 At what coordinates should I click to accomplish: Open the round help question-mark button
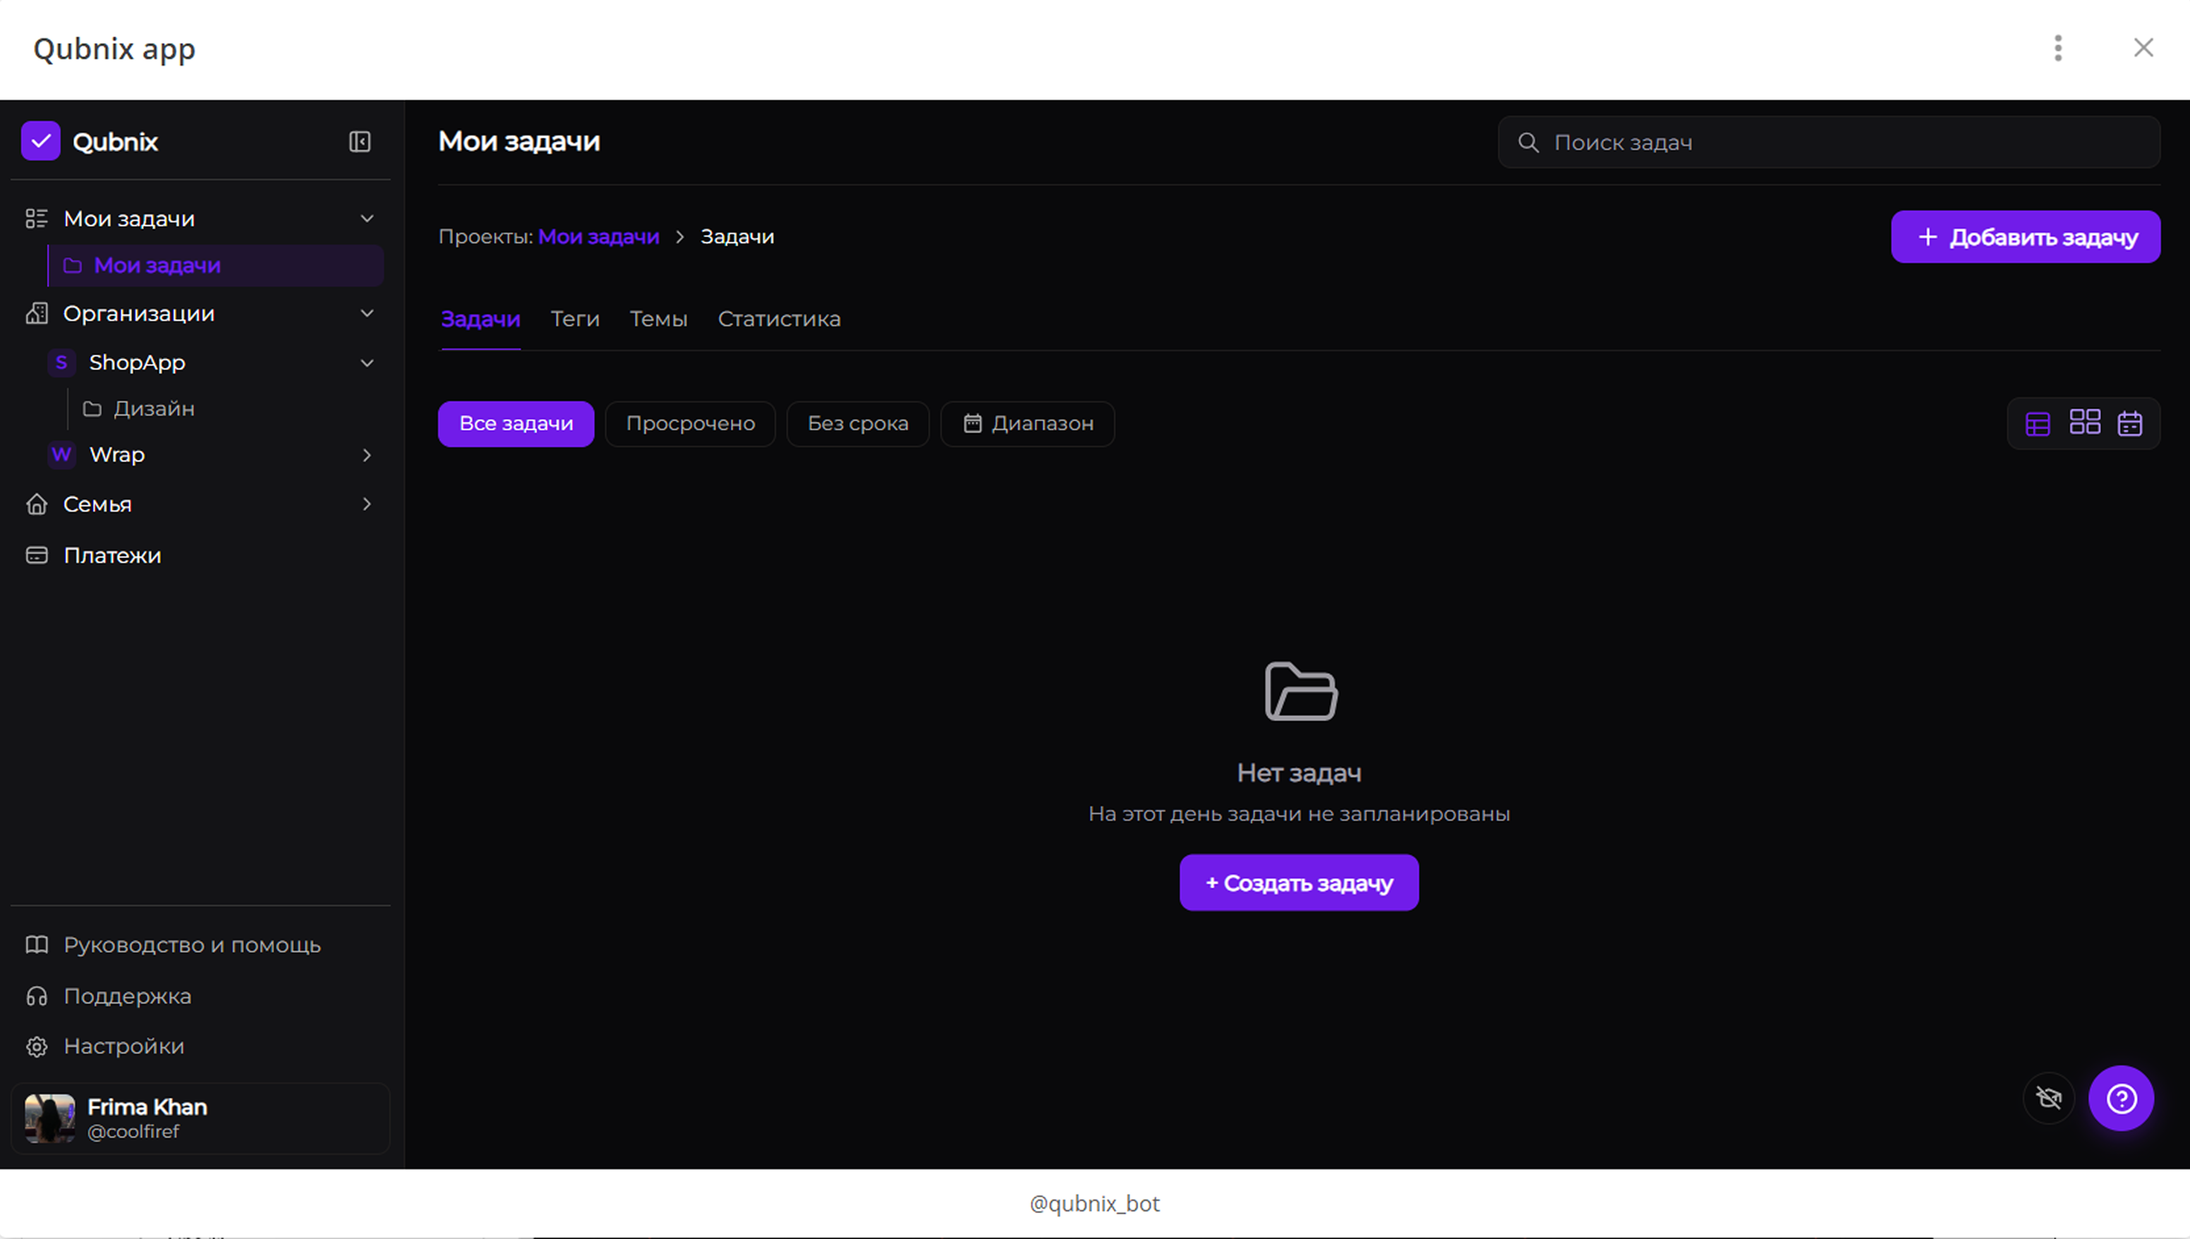(x=2121, y=1098)
